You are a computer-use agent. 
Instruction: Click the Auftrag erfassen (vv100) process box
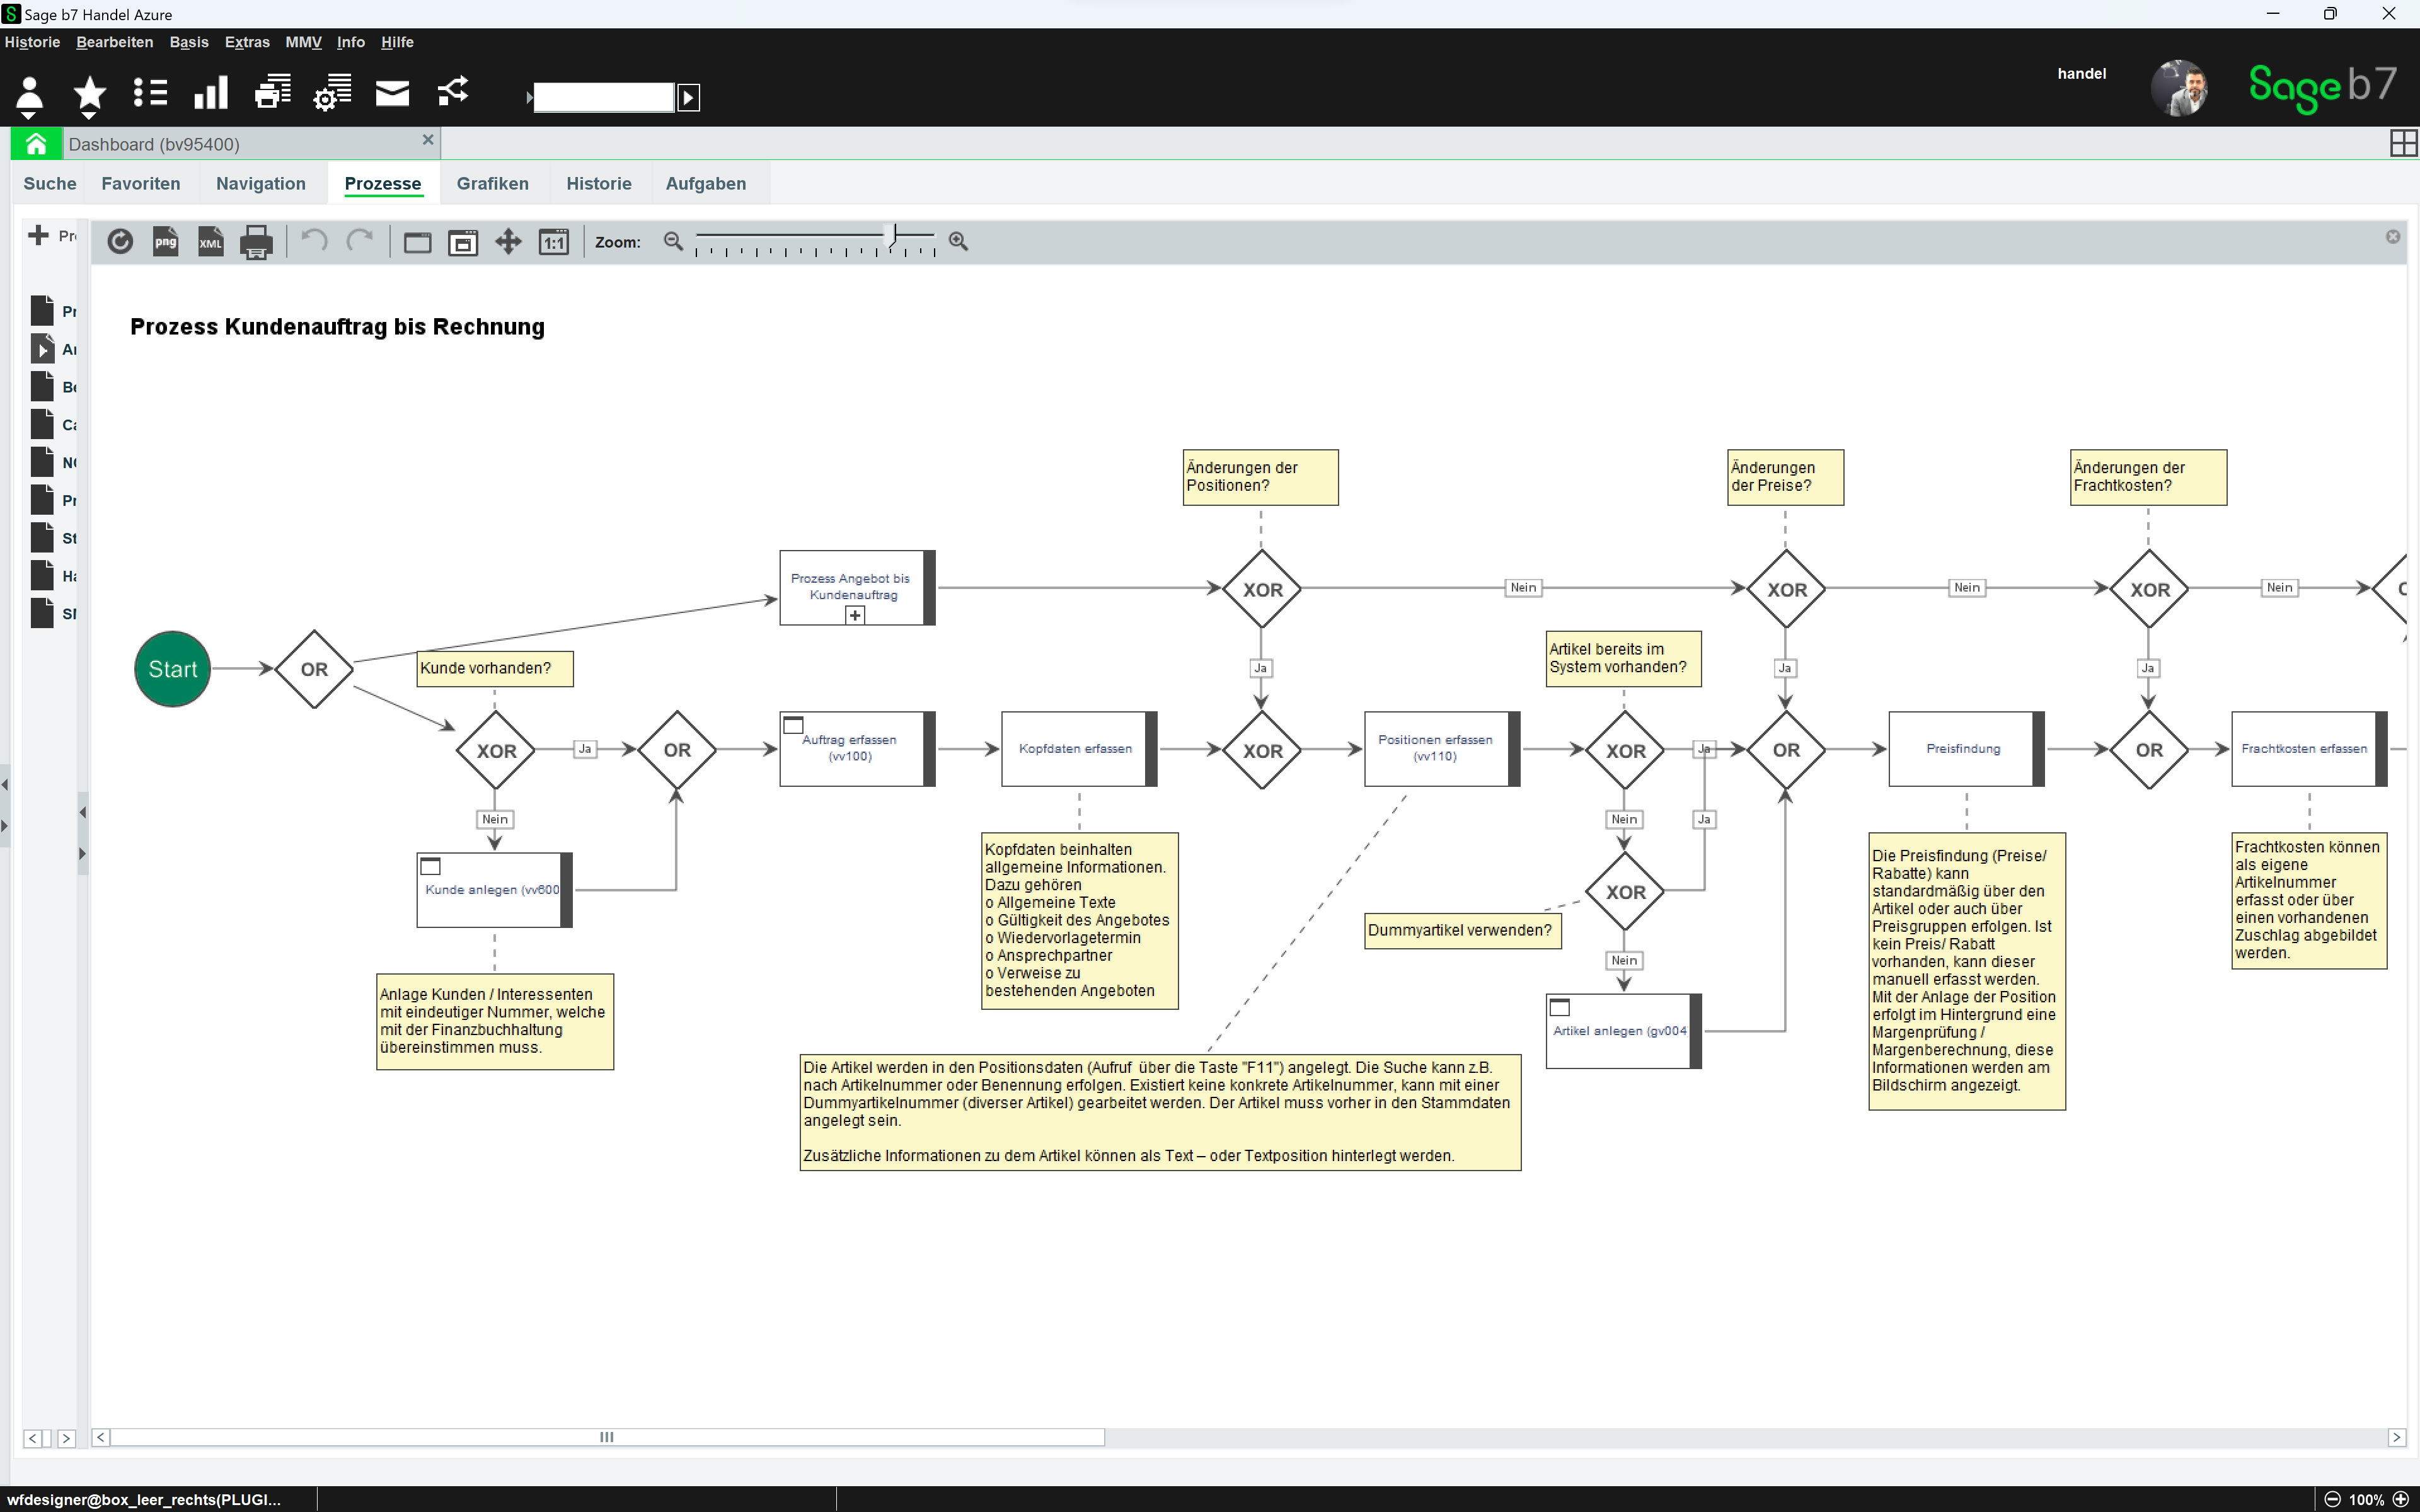pyautogui.click(x=850, y=749)
